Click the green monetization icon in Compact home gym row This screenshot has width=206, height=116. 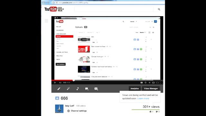[141, 59]
